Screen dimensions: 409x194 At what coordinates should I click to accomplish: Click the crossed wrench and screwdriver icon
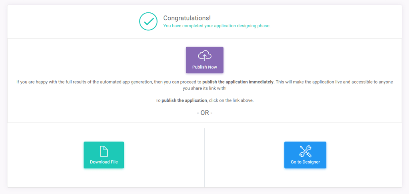[305, 151]
